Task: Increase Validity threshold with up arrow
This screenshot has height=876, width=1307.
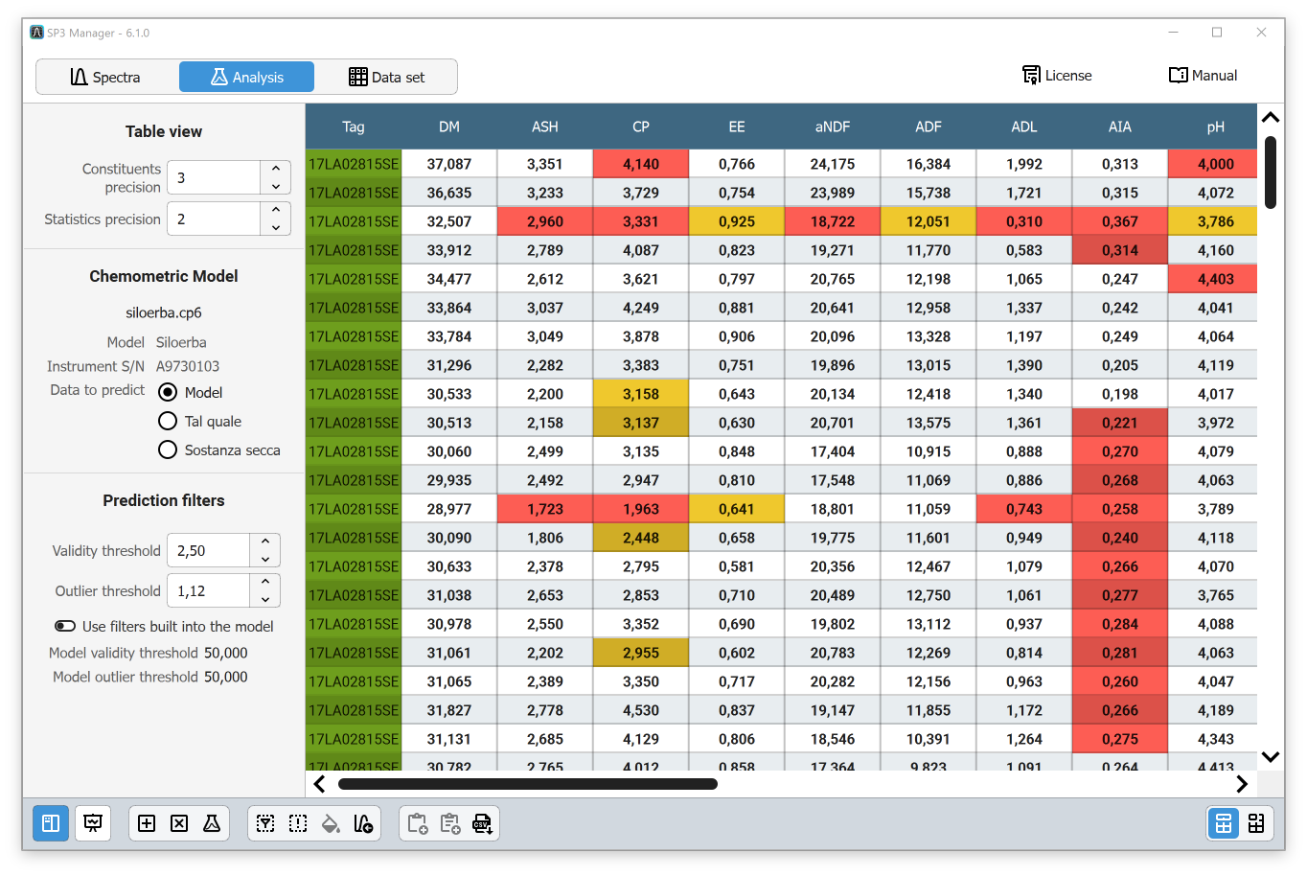Action: [x=265, y=542]
